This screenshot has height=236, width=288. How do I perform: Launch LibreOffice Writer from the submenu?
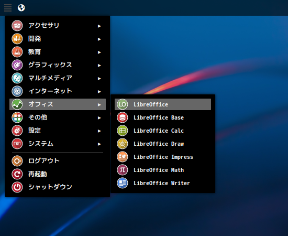click(163, 183)
